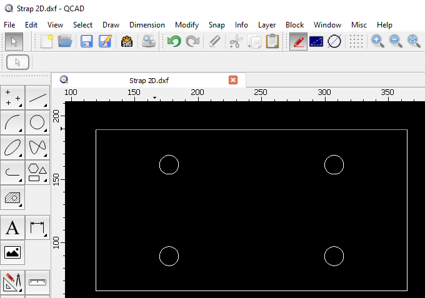Close the Strap 2D.dxf tab

(233, 80)
